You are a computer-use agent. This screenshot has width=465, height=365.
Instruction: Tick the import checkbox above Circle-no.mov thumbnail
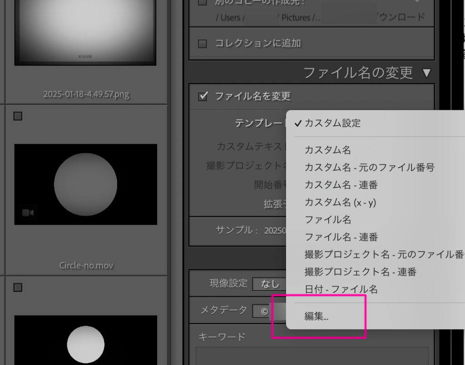point(18,116)
